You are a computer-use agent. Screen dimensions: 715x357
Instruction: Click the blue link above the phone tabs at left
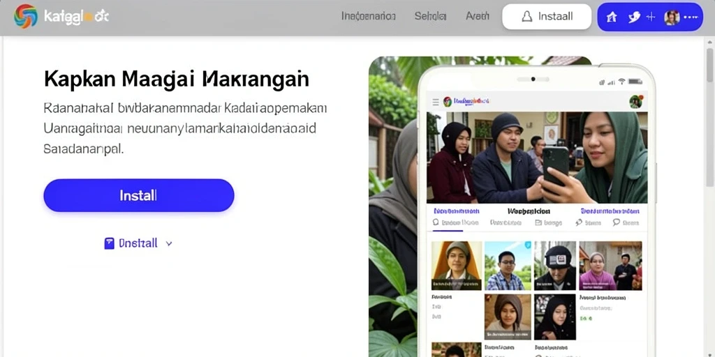(x=457, y=211)
